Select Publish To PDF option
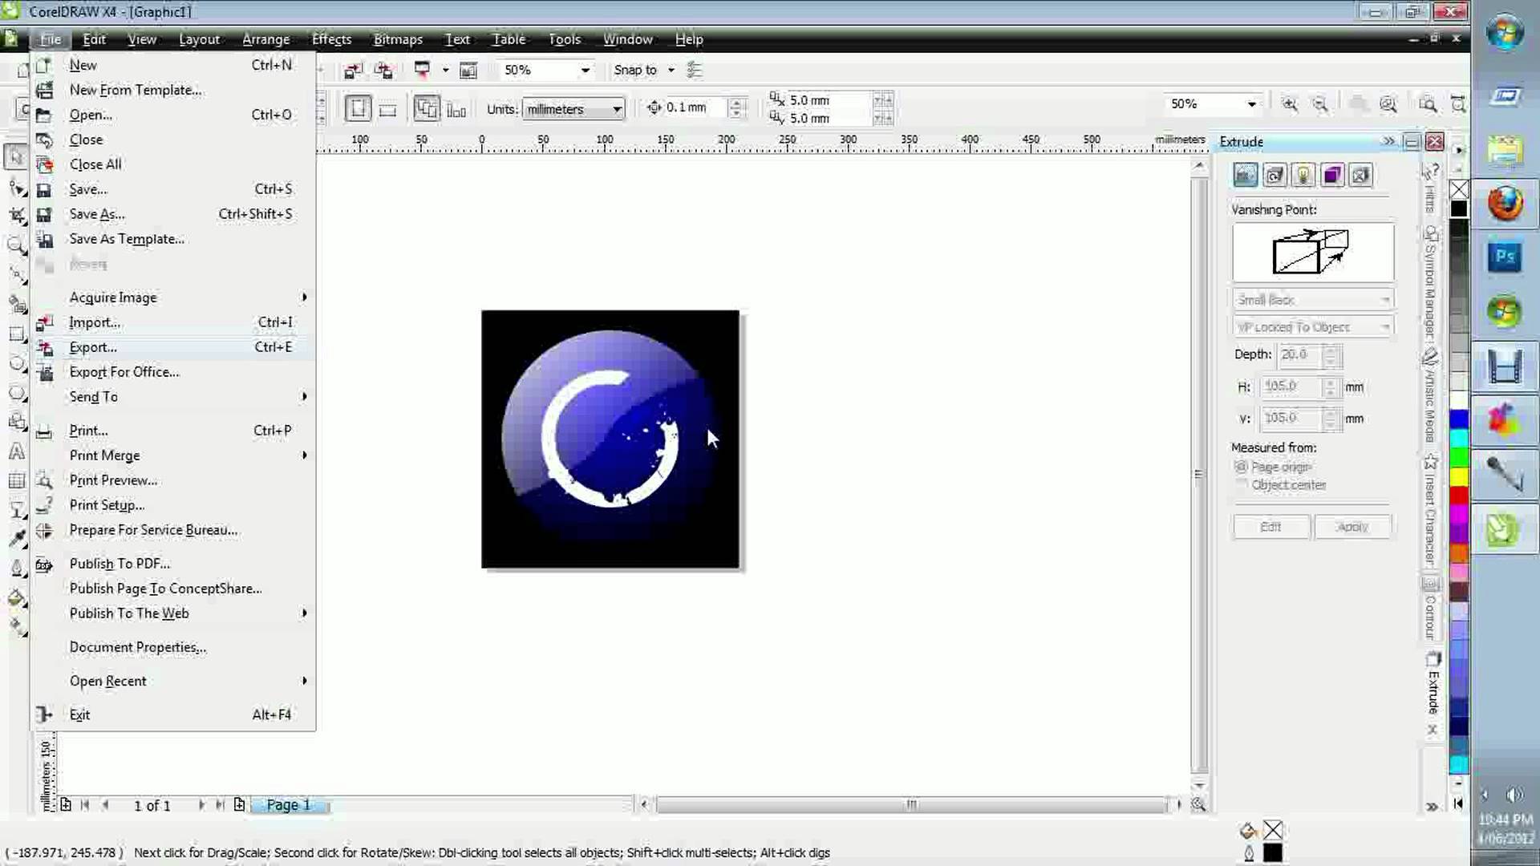 click(120, 563)
